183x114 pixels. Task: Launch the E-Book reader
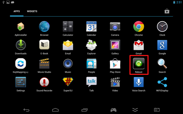pyautogui.click(x=44, y=45)
